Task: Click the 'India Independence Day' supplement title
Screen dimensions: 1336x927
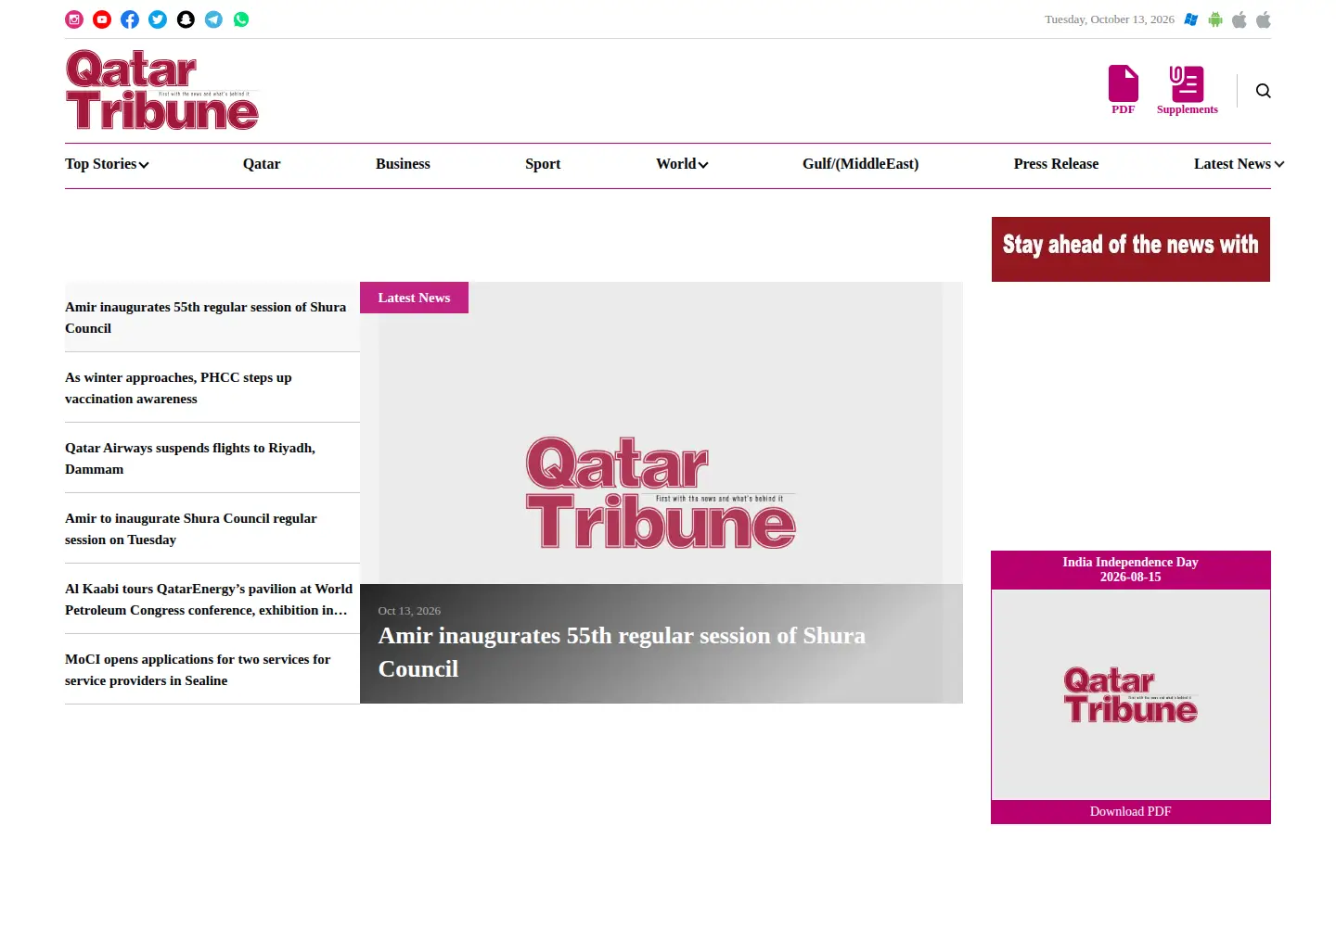Action: pos(1130,562)
